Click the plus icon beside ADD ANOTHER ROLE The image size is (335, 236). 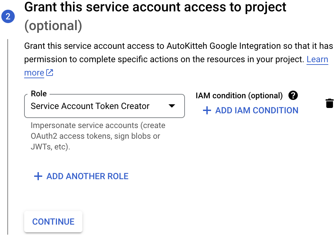[x=38, y=176]
